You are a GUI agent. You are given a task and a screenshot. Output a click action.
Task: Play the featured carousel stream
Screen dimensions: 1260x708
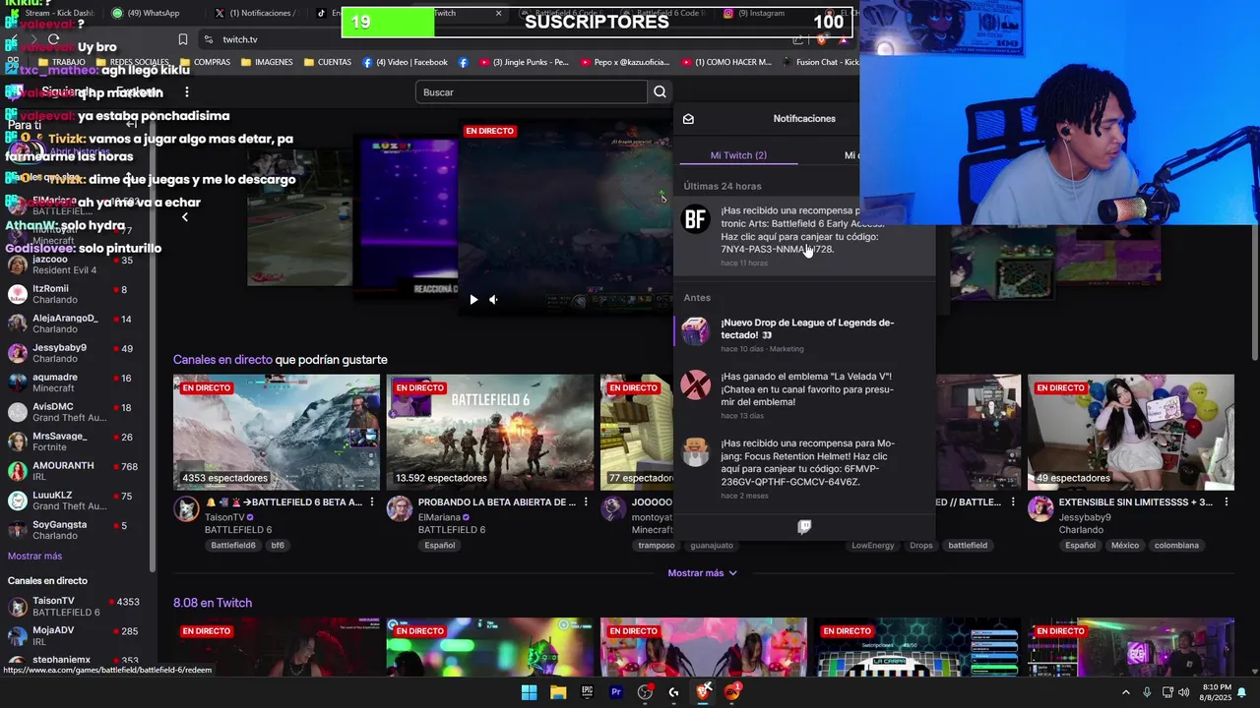(x=473, y=300)
